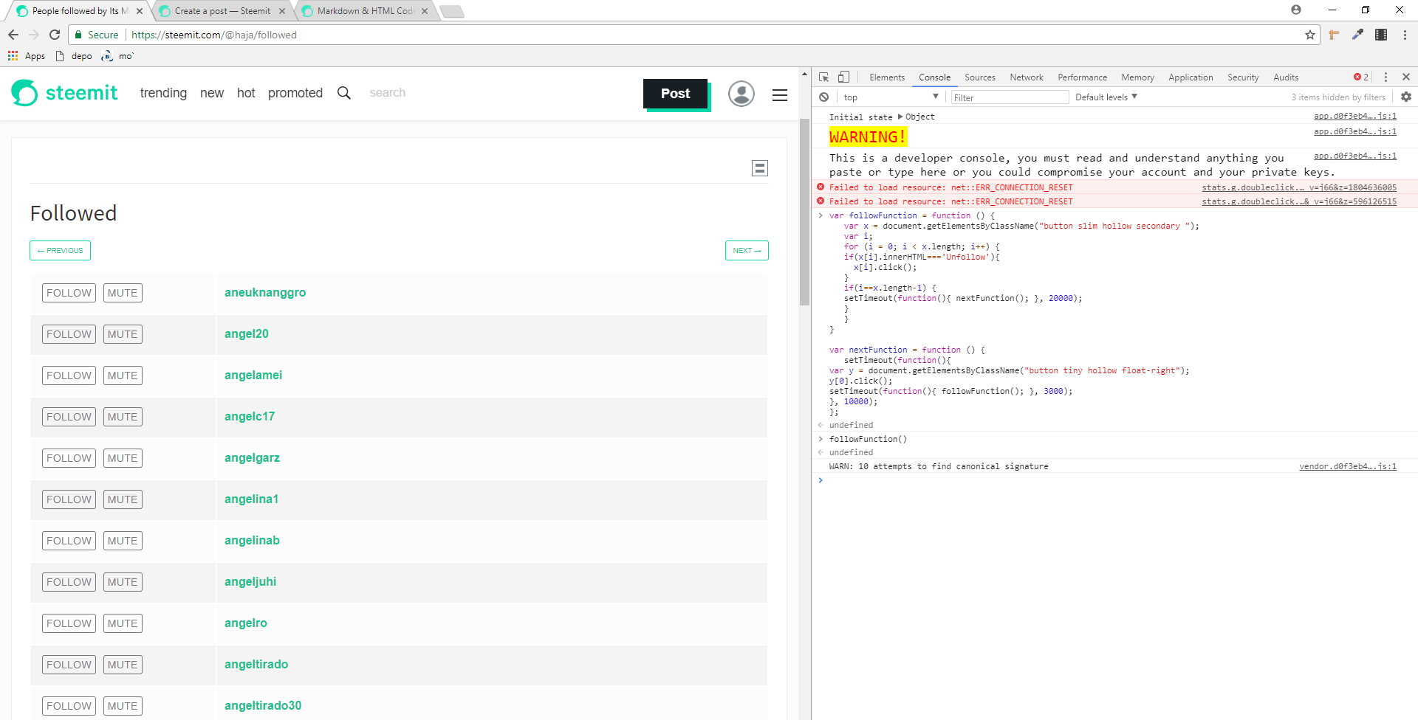Click the eyedropper extension icon
The height and width of the screenshot is (720, 1418).
[1357, 35]
